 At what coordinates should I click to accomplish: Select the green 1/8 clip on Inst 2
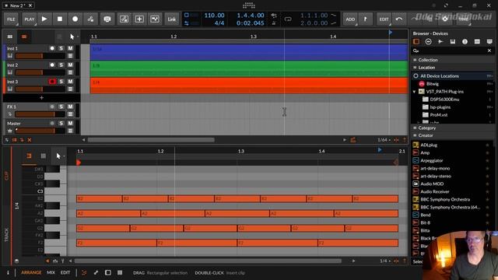[x=249, y=69]
